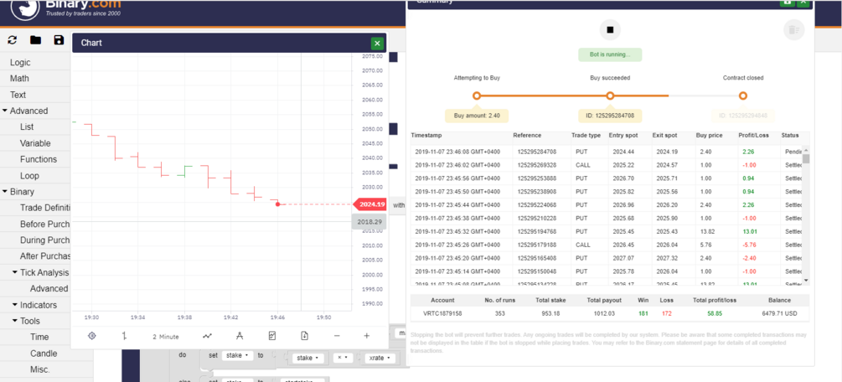Viewport: 842px width, 382px height.
Task: Stop the bot with the stop button
Action: click(610, 30)
